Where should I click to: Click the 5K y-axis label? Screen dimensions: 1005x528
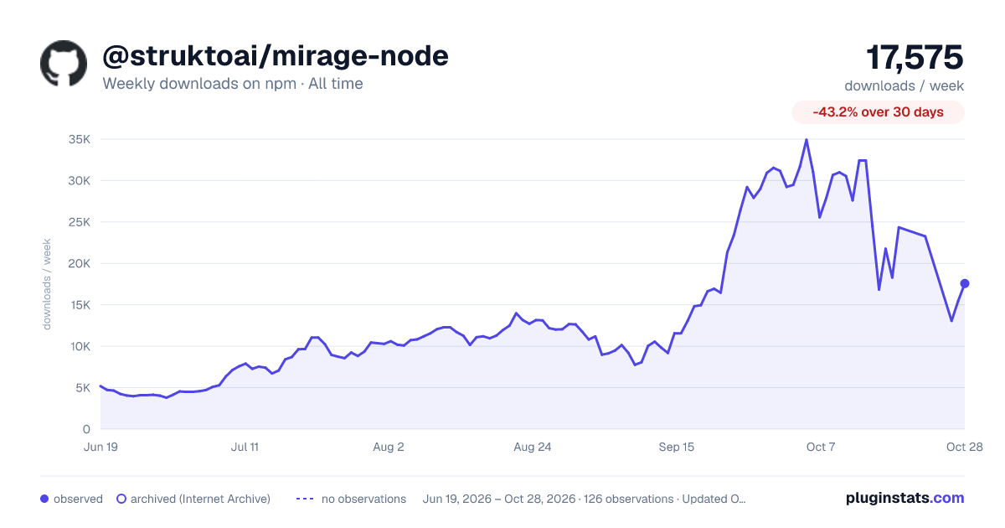click(82, 388)
